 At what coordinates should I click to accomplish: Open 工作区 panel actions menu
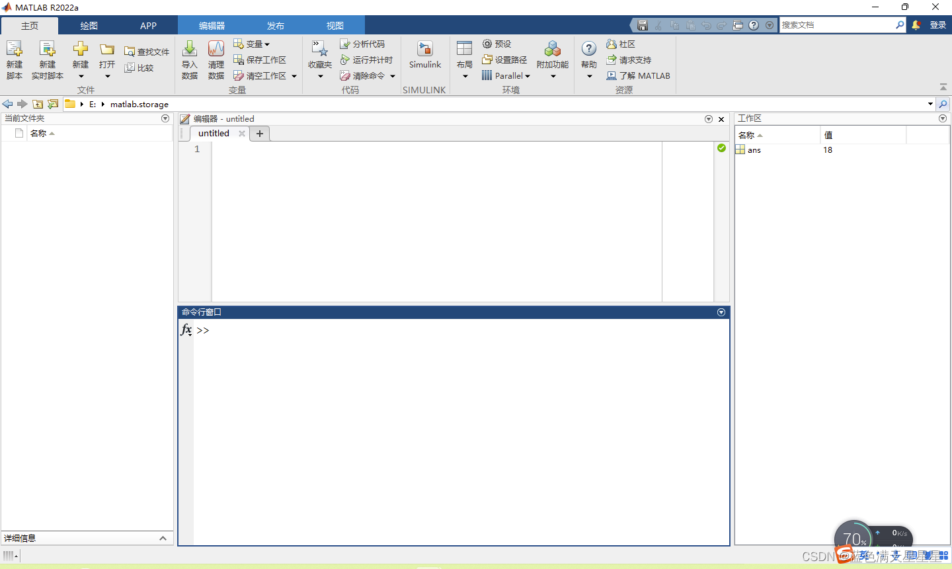tap(943, 118)
